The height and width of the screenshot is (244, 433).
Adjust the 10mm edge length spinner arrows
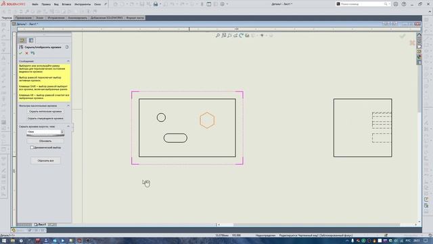pyautogui.click(x=62, y=132)
